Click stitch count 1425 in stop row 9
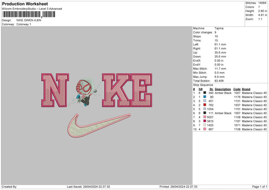 tap(210, 125)
